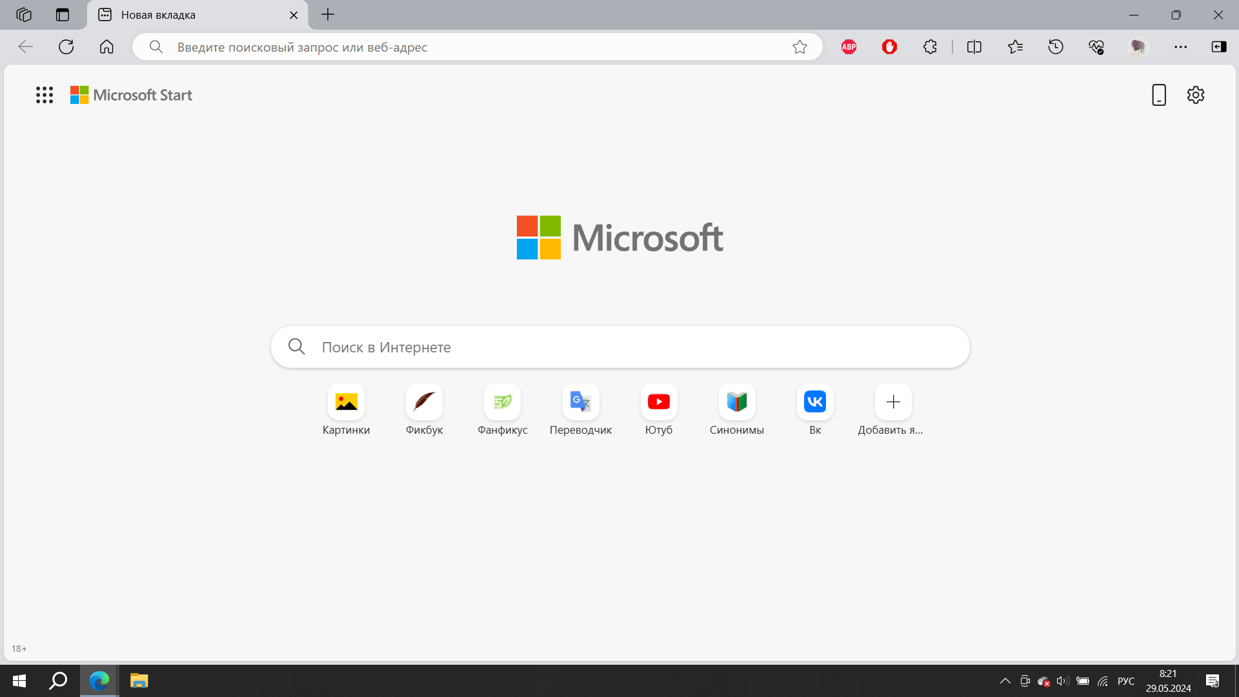The height and width of the screenshot is (697, 1239).
Task: Open the Favorites list icon
Action: click(x=1015, y=46)
